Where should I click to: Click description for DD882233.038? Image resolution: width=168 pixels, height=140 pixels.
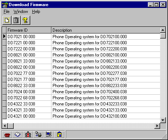[x=106, y=85]
